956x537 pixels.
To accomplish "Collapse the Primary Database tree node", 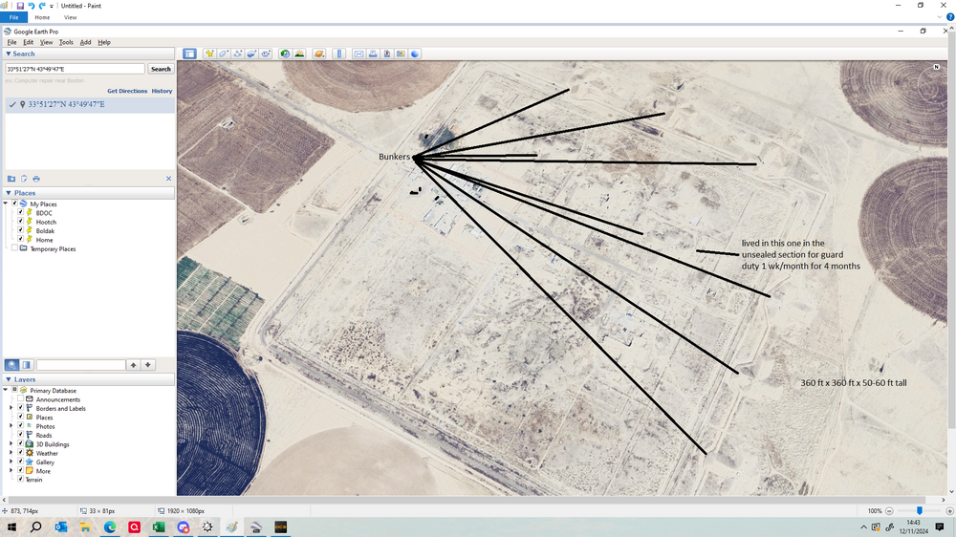I will click(6, 390).
